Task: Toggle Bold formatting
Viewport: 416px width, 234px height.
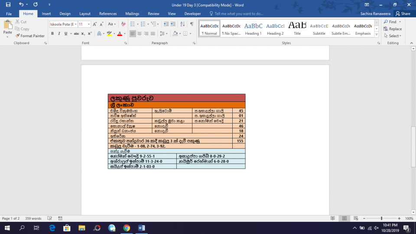Action: (52, 33)
